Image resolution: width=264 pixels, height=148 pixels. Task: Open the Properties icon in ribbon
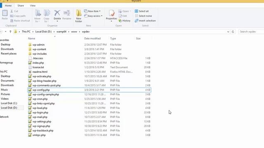[x=111, y=13]
